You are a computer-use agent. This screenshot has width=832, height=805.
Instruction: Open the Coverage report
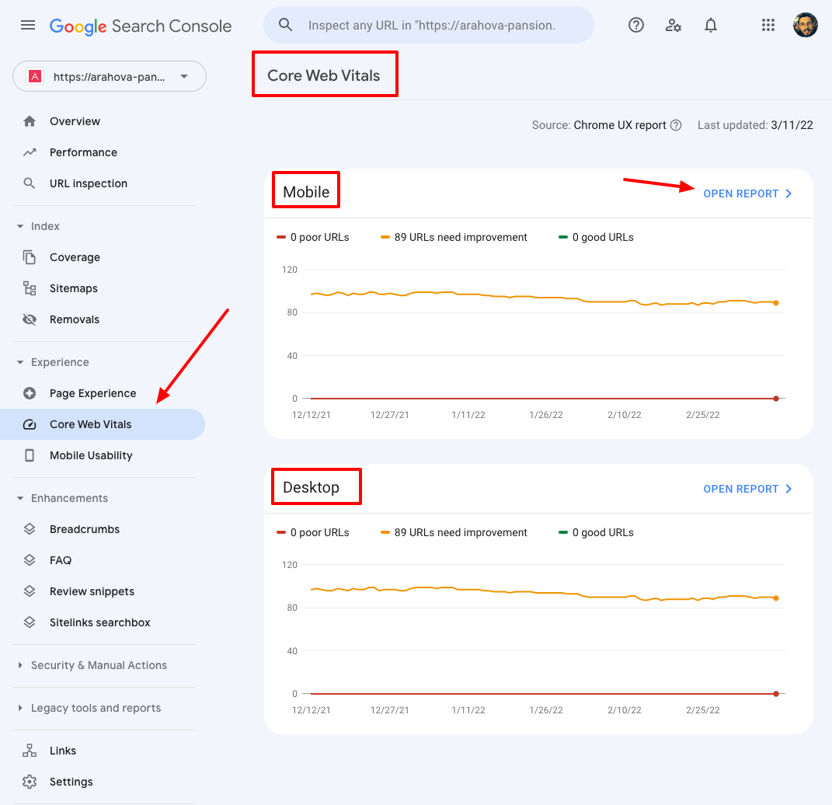click(75, 257)
